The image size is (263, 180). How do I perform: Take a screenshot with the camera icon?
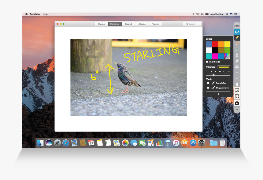237,103
